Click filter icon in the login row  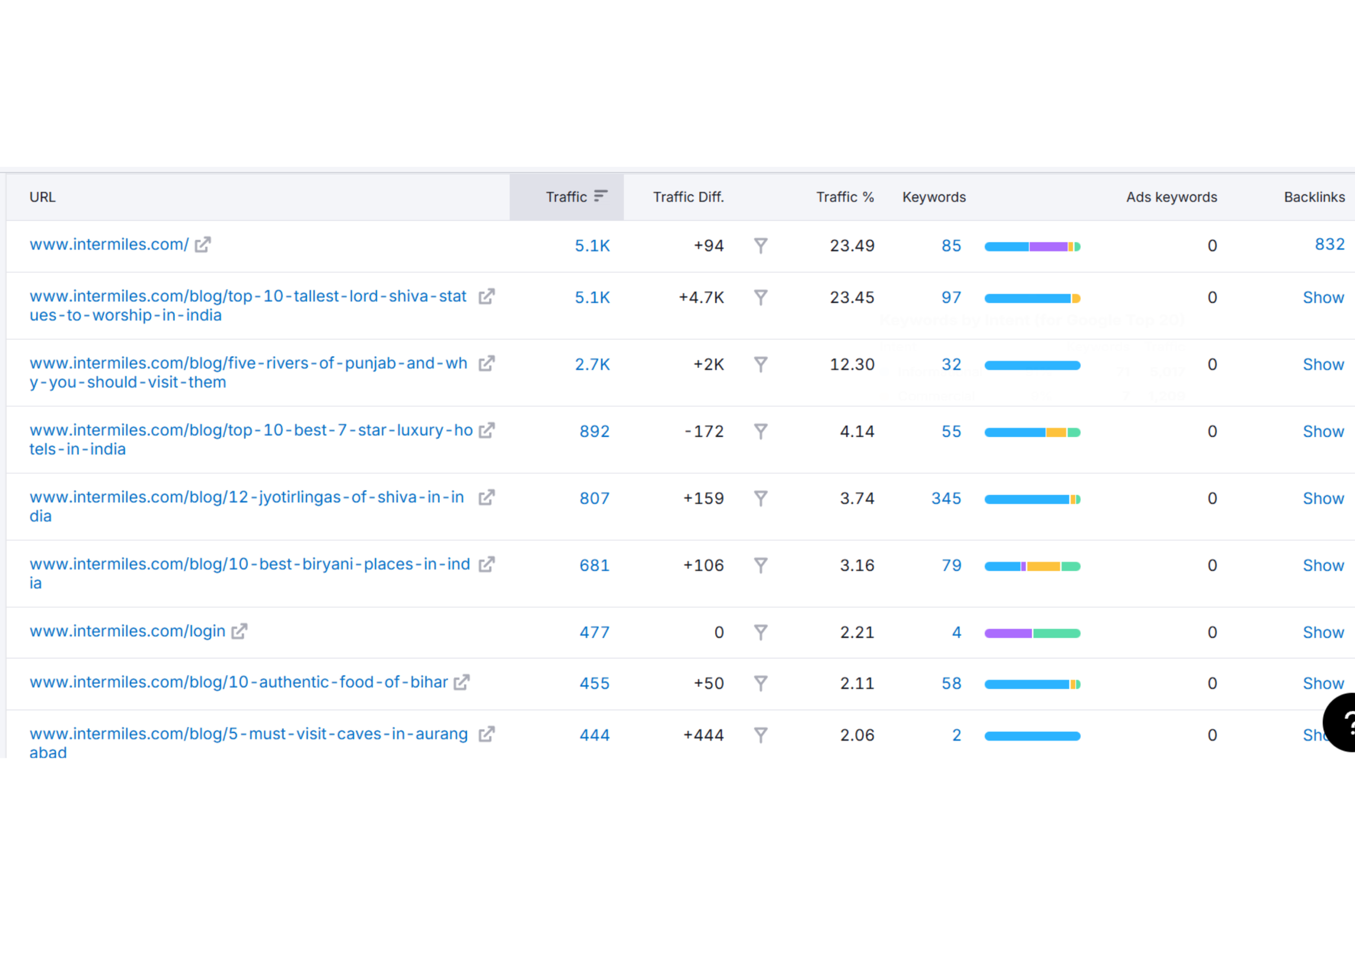(761, 632)
